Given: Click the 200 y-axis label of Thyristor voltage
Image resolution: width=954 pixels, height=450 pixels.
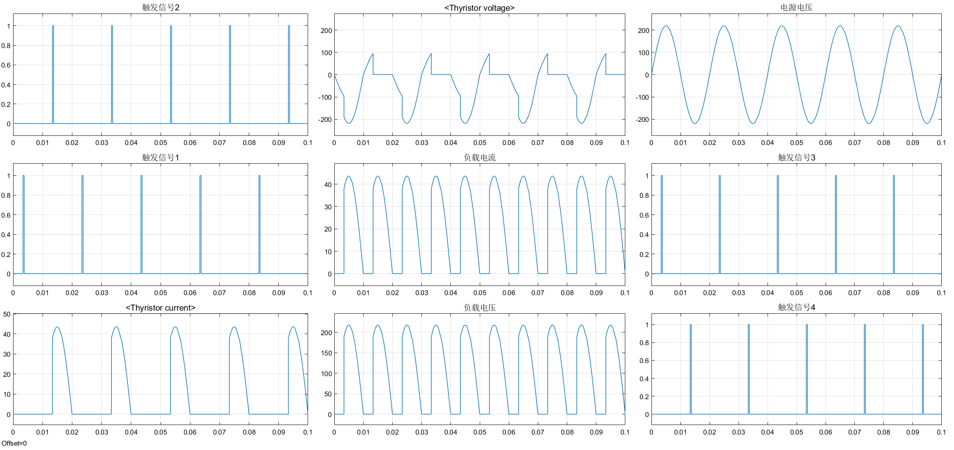Looking at the screenshot, I should (326, 31).
